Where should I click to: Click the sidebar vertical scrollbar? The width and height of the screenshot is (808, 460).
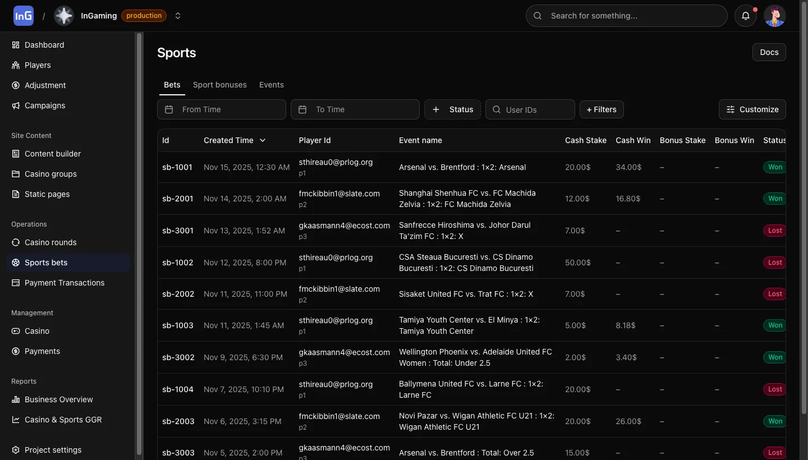coord(139,241)
